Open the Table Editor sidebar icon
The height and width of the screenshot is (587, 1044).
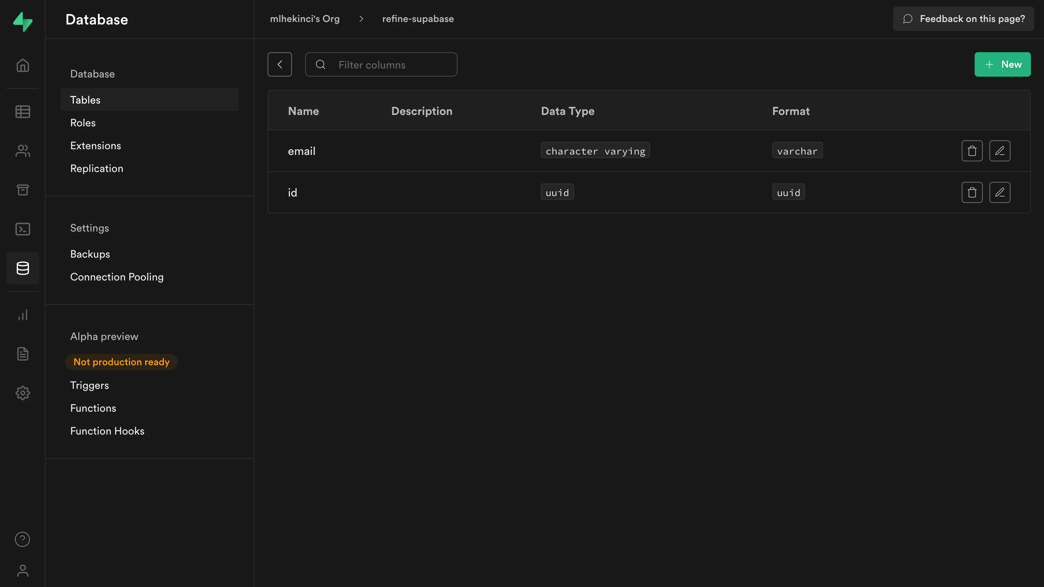click(x=22, y=112)
